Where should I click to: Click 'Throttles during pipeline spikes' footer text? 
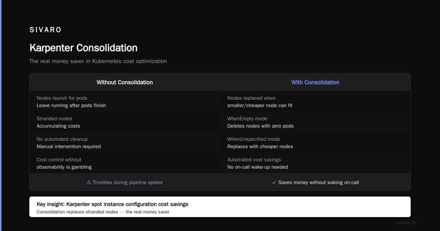128,183
